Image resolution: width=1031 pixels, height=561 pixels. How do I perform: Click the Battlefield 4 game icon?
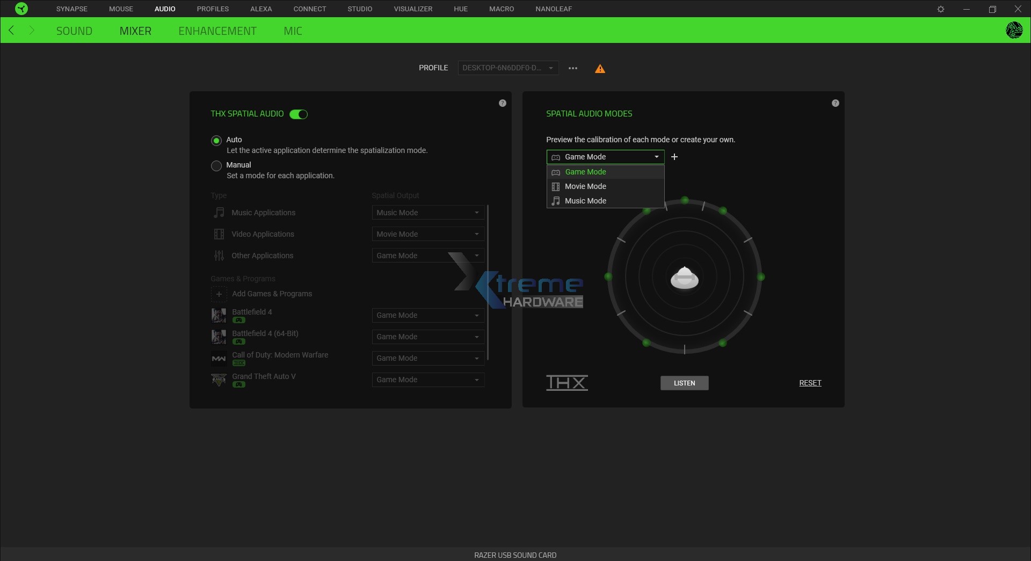tap(218, 315)
